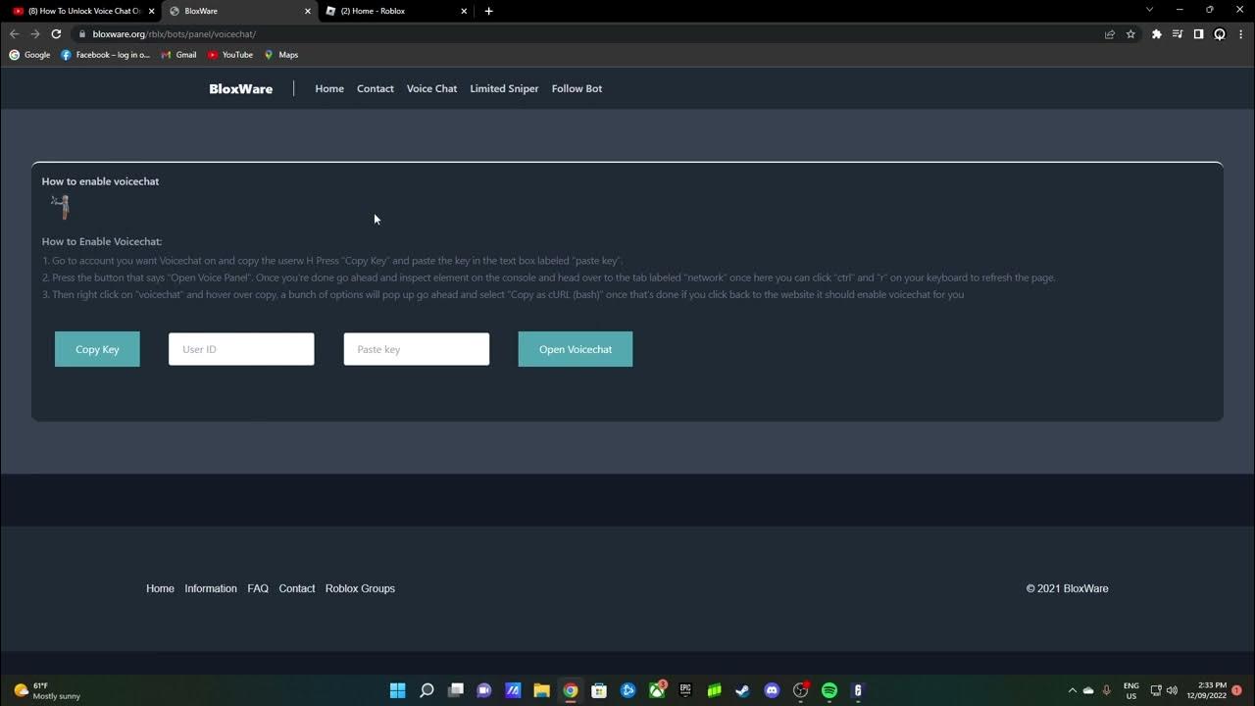Open the weather widget on the taskbar
1255x706 pixels.
[x=46, y=690]
